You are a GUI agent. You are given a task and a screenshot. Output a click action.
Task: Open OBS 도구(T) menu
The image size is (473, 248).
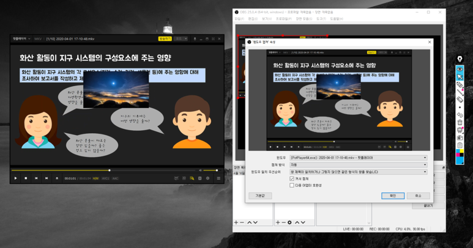point(321,19)
